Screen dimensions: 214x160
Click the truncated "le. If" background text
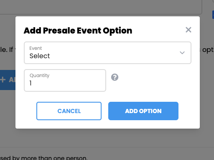pyautogui.click(x=7, y=50)
